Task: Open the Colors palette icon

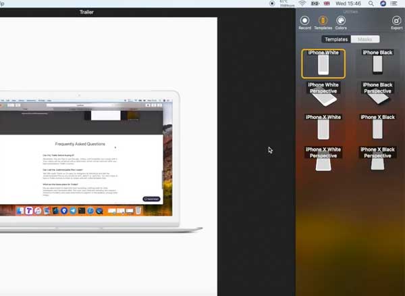Action: [x=341, y=23]
